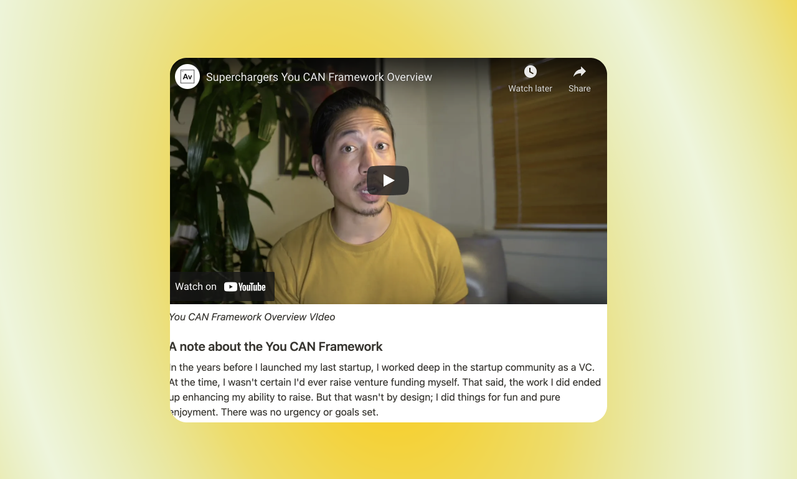
Task: Click the paragraph line starting "At the time"
Action: click(385, 382)
